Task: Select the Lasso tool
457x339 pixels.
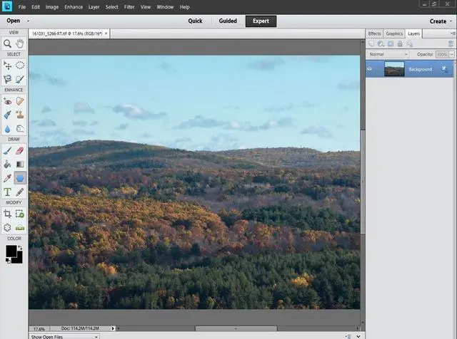Action: (x=7, y=79)
